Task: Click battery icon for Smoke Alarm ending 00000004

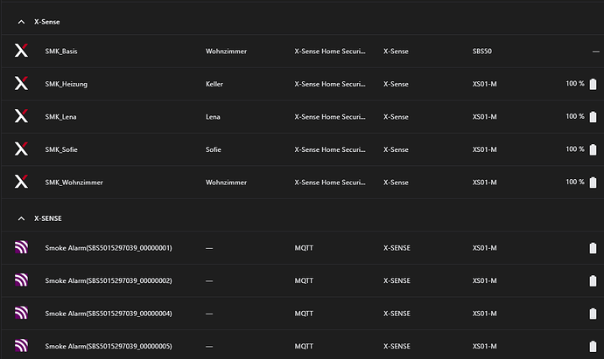Action: click(x=593, y=314)
